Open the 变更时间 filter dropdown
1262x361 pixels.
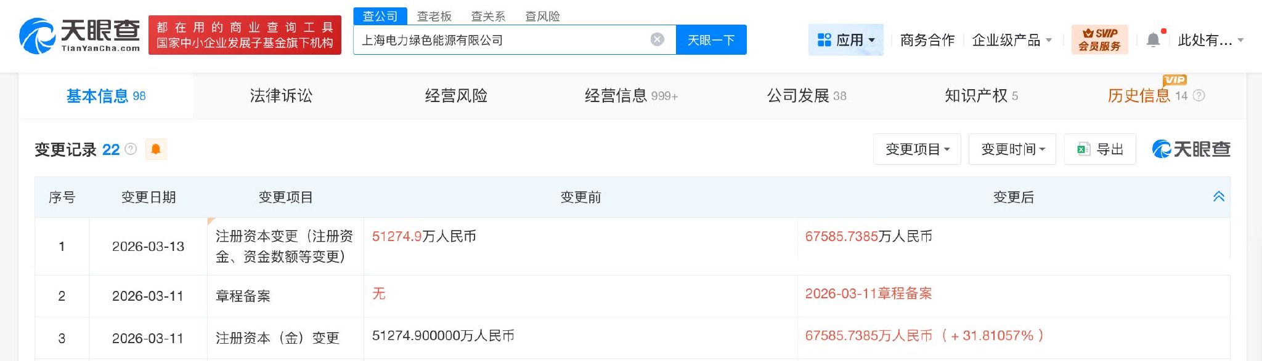click(1012, 149)
